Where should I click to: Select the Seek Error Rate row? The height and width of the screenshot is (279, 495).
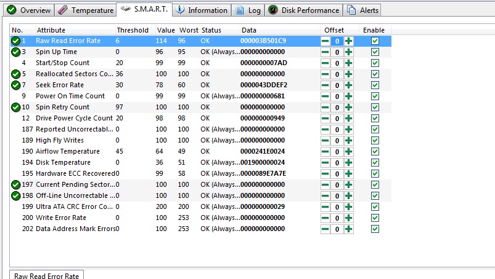[x=200, y=85]
